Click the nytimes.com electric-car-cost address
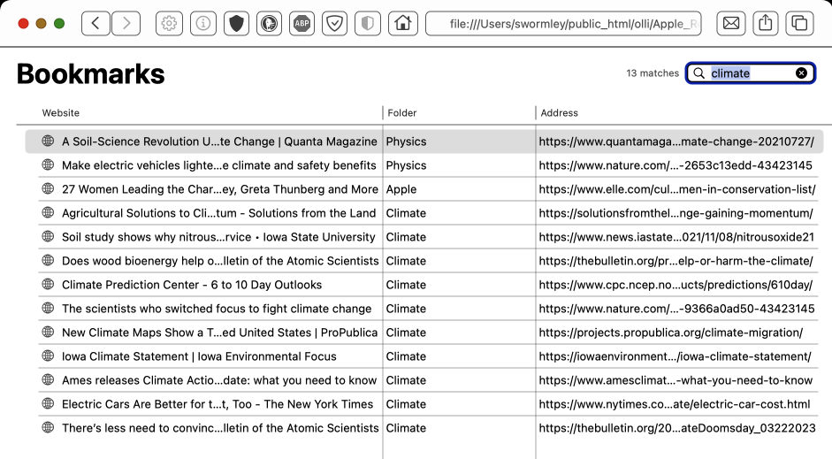This screenshot has height=459, width=832. tap(675, 404)
